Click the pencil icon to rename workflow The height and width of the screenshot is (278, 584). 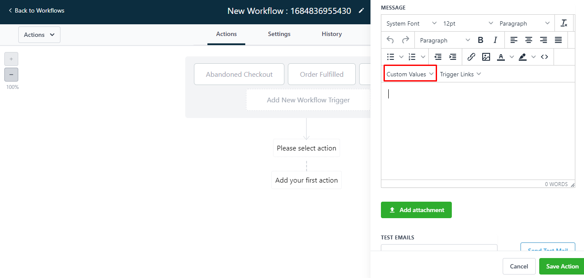coord(361,11)
